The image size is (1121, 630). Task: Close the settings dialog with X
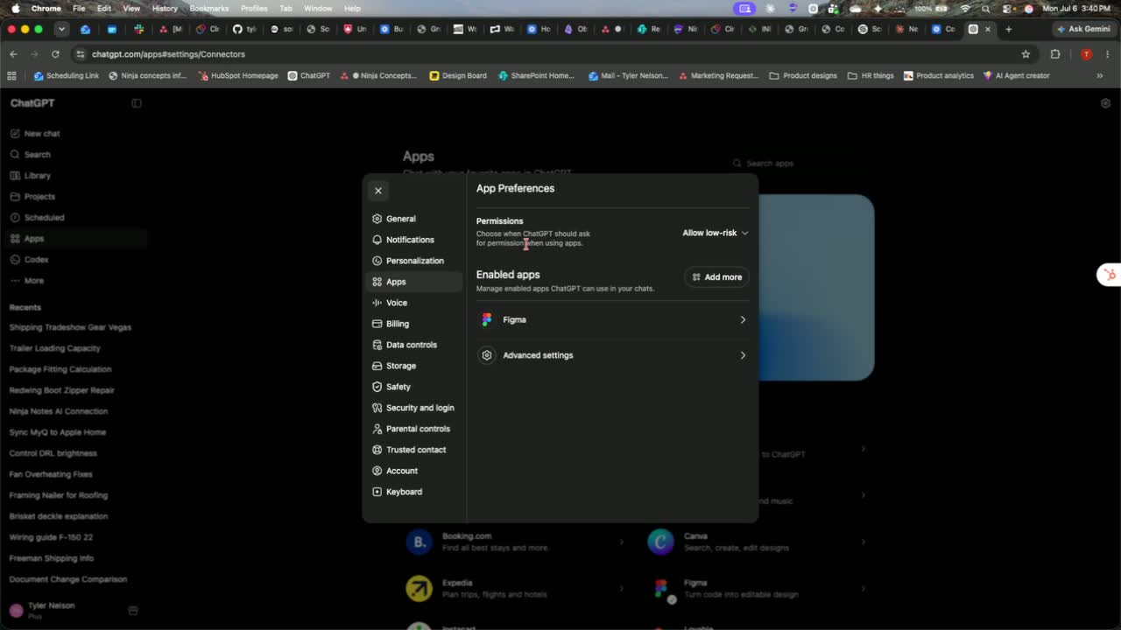(378, 191)
